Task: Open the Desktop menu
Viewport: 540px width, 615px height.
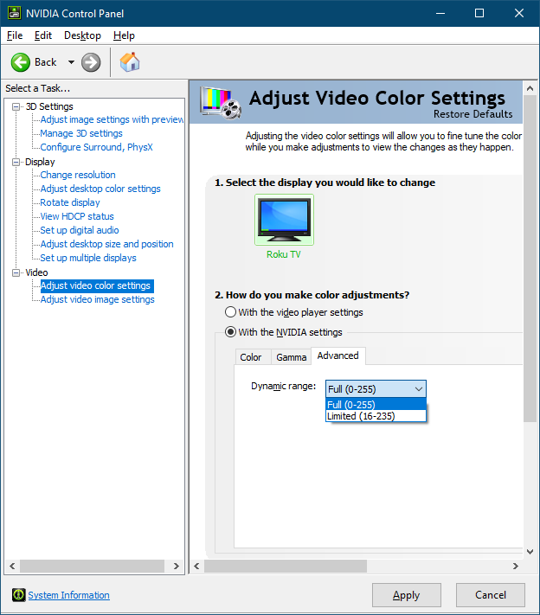Action: click(x=82, y=35)
